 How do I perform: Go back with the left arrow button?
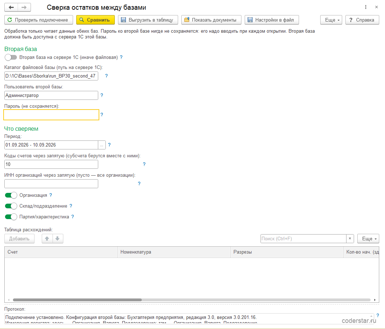(11, 7)
